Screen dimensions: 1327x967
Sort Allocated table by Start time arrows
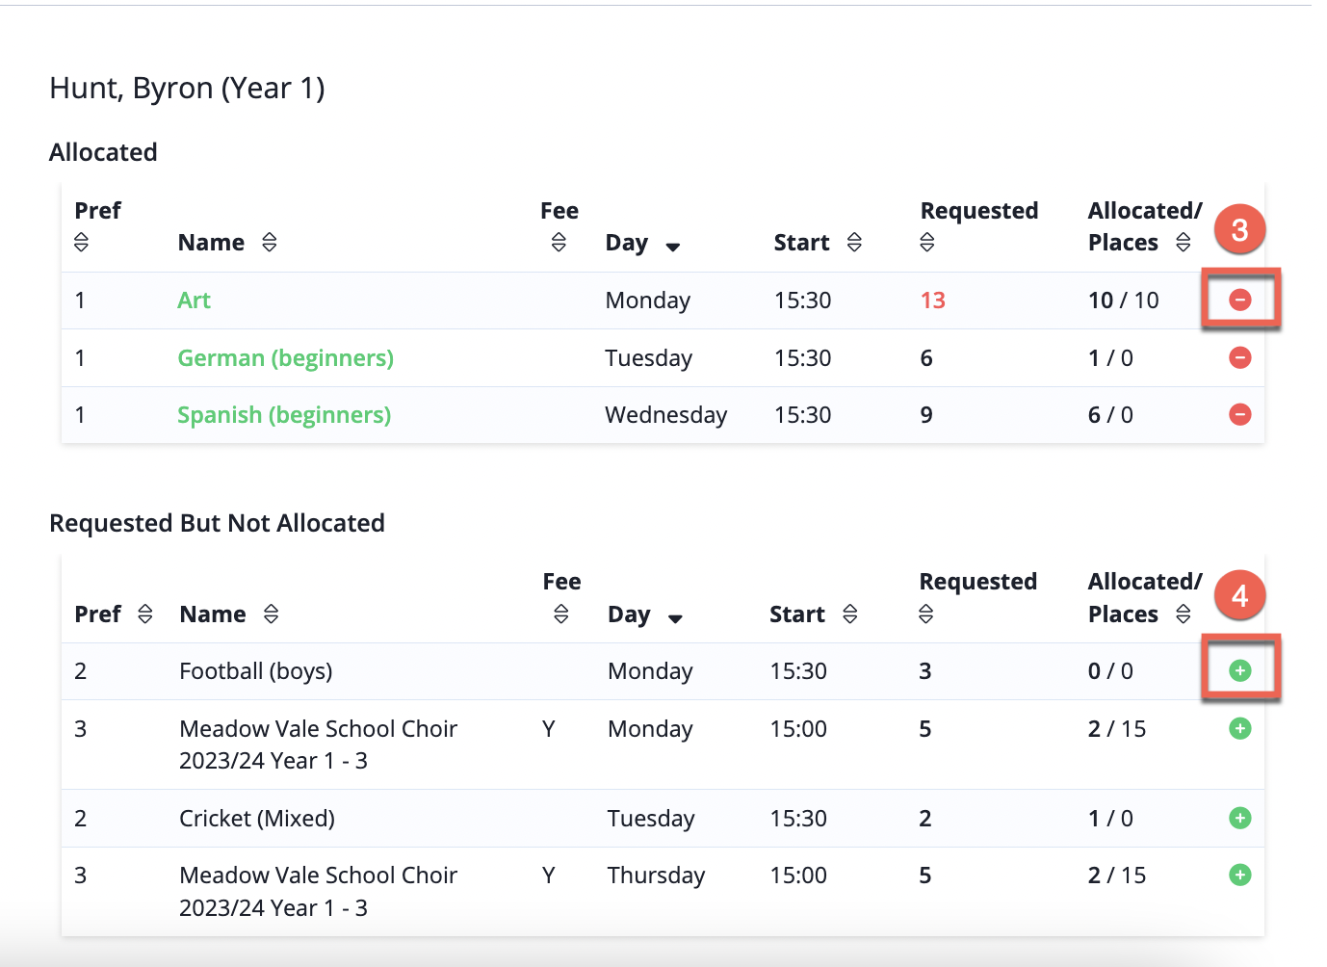coord(854,242)
